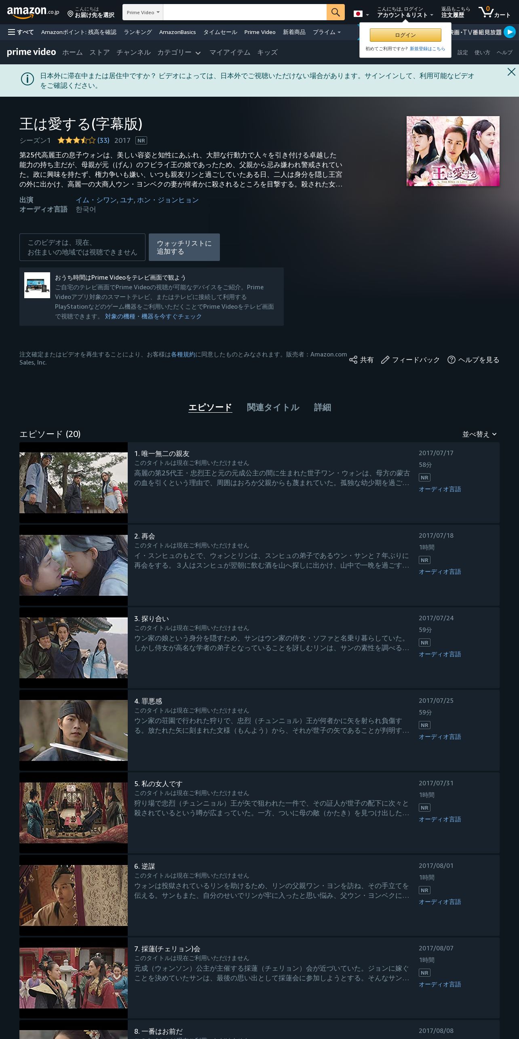
Task: Click the prime video logo
Action: pos(32,52)
